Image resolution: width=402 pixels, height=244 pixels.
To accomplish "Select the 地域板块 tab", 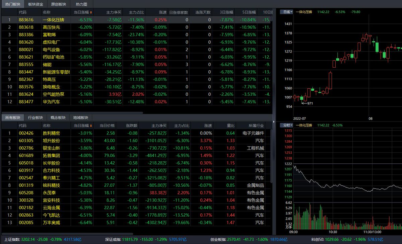I will [x=80, y=117].
